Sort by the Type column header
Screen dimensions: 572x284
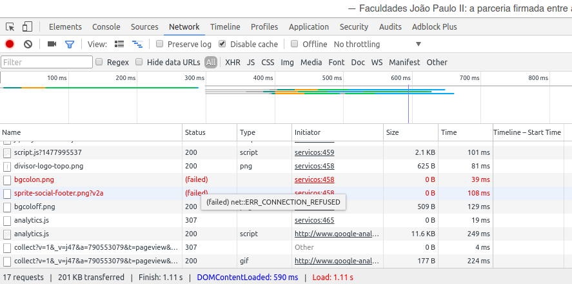coord(264,132)
